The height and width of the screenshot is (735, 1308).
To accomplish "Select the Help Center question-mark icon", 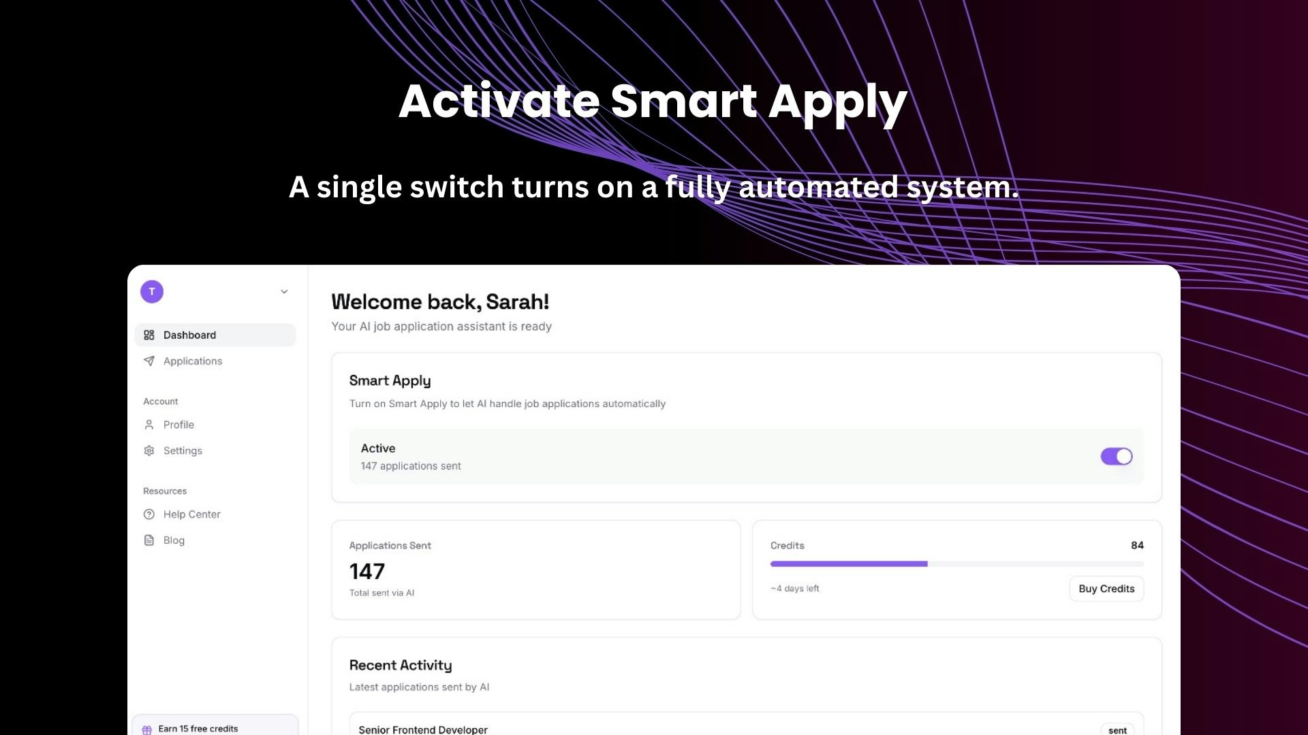I will (x=149, y=514).
